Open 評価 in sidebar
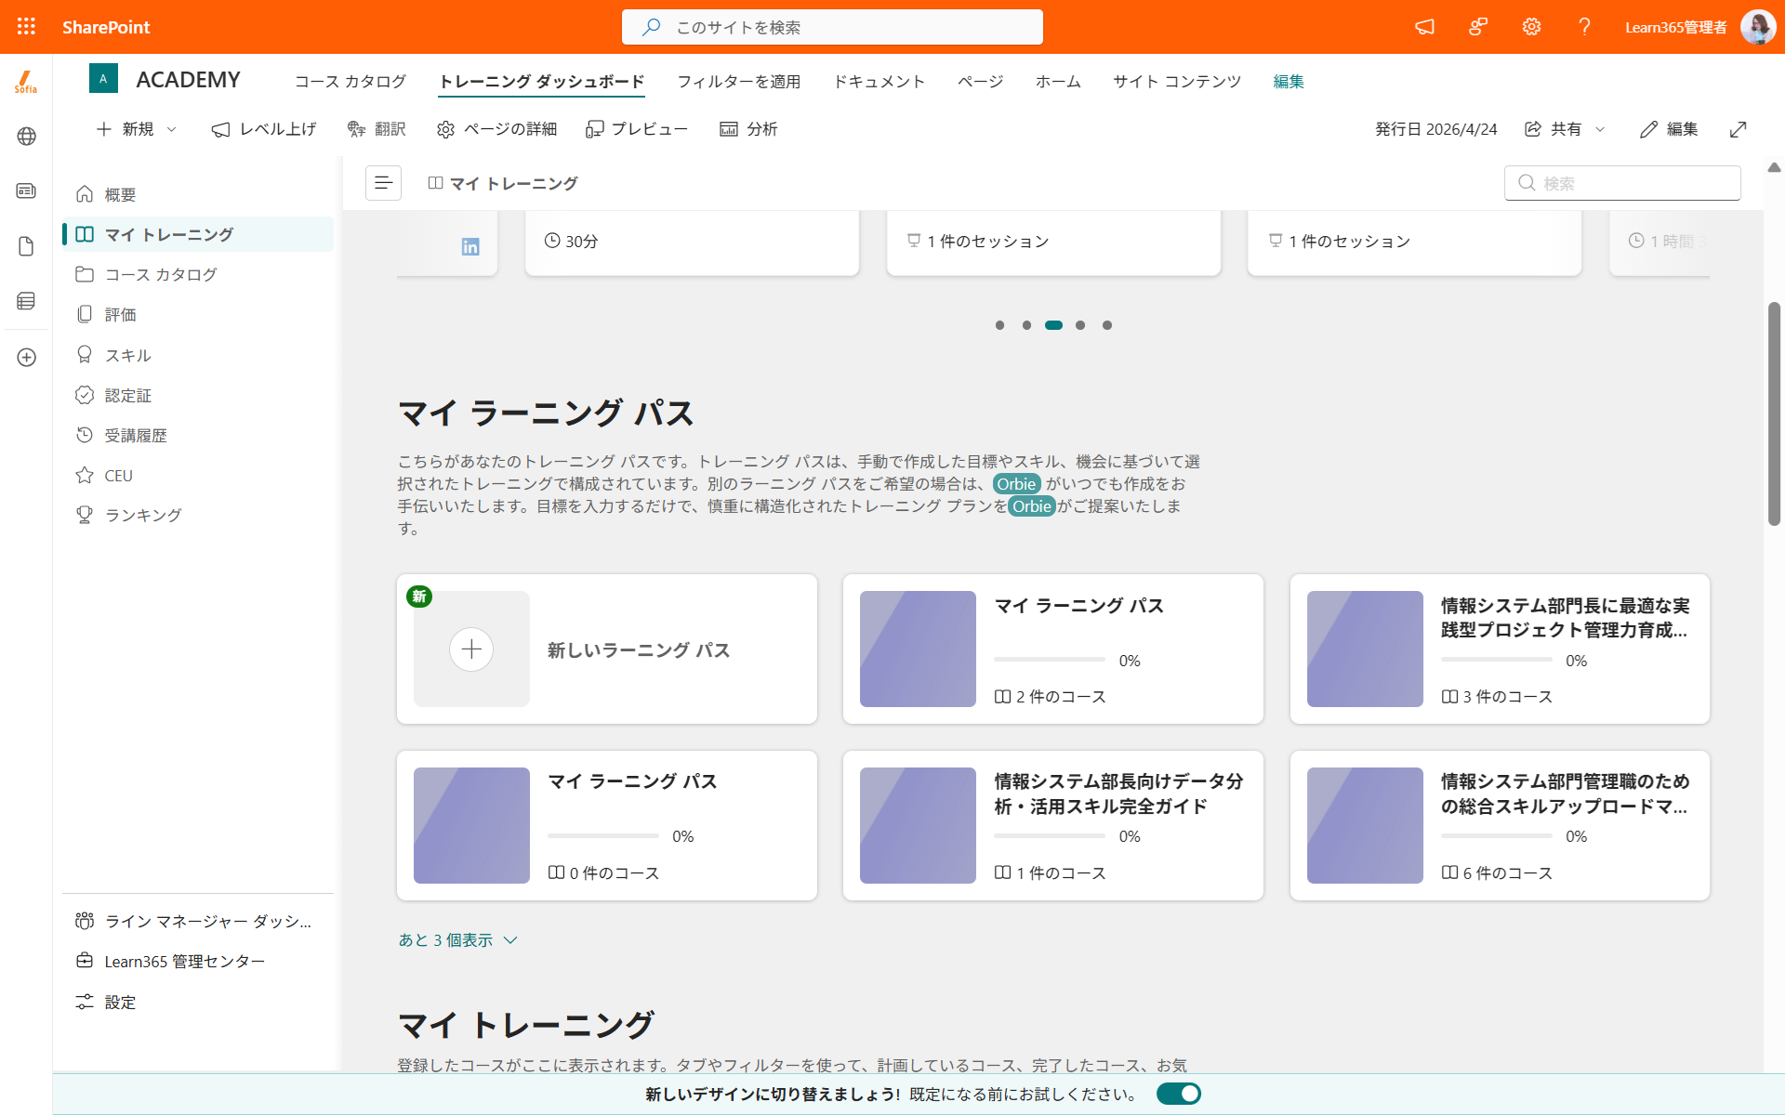The width and height of the screenshot is (1785, 1115). [198, 314]
